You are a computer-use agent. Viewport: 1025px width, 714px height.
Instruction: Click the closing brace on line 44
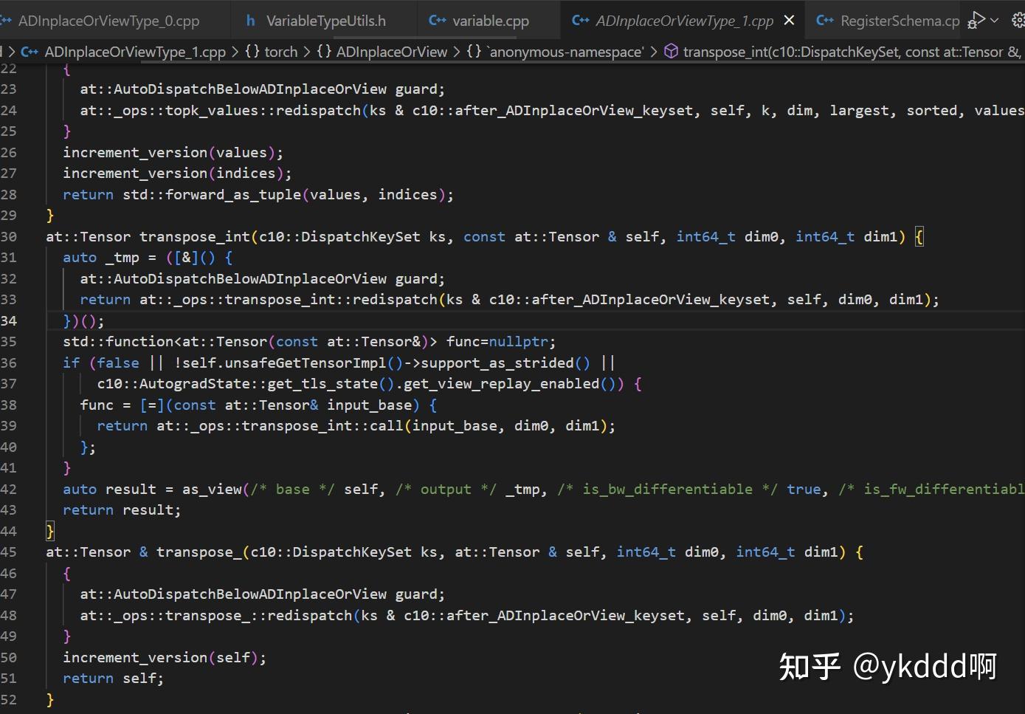[50, 531]
